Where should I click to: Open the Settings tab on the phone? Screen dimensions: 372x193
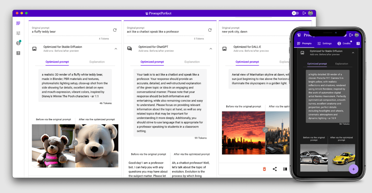[325, 44]
